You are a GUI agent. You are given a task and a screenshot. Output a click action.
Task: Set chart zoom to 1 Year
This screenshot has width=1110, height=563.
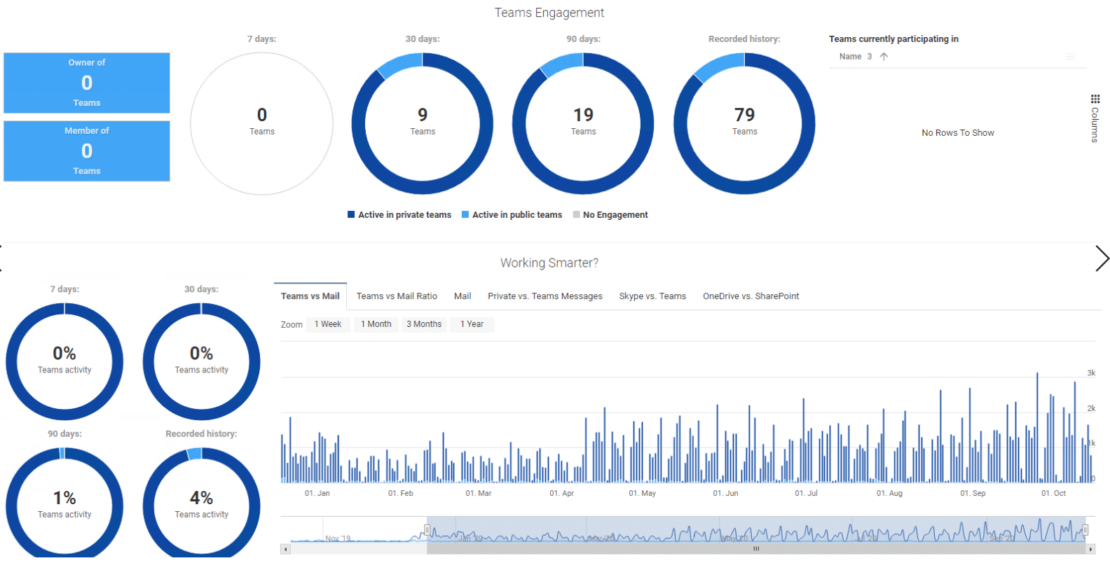coord(472,324)
